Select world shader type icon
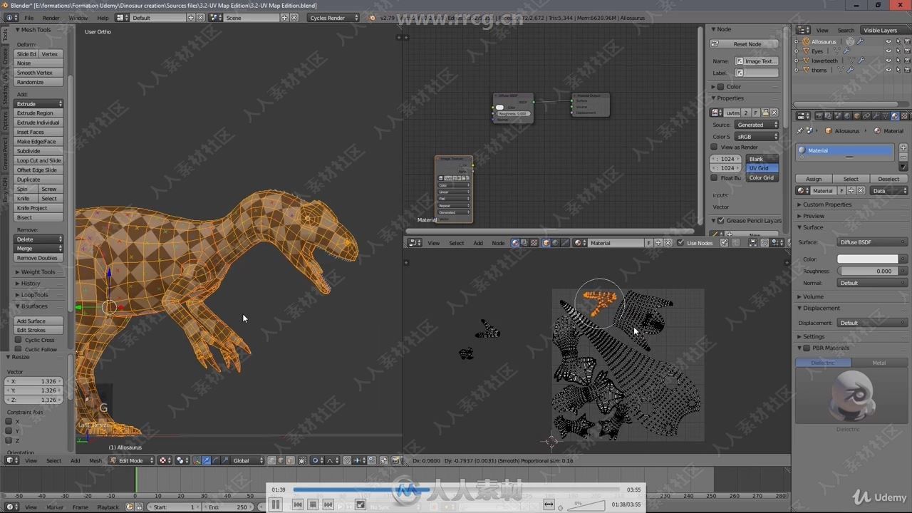The image size is (912, 513). (x=555, y=243)
